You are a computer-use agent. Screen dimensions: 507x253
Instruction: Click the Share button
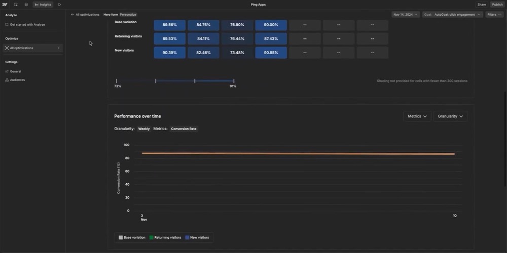tap(481, 5)
